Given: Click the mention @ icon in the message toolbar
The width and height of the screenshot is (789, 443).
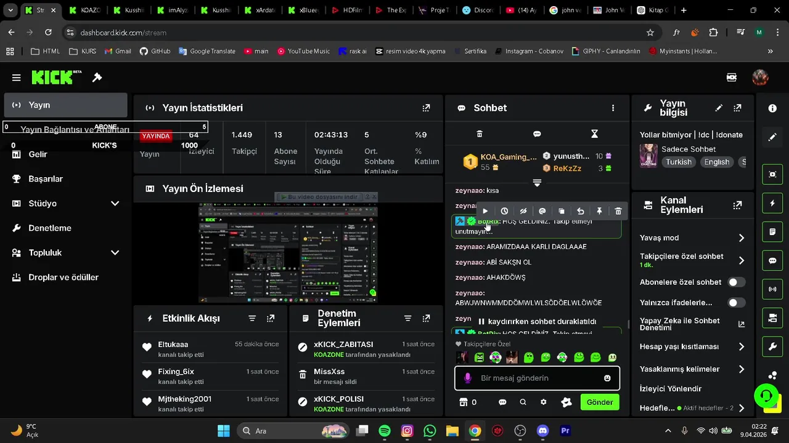Looking at the screenshot, I should [x=542, y=211].
